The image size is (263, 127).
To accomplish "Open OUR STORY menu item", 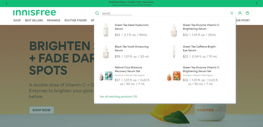I will pos(242,20).
